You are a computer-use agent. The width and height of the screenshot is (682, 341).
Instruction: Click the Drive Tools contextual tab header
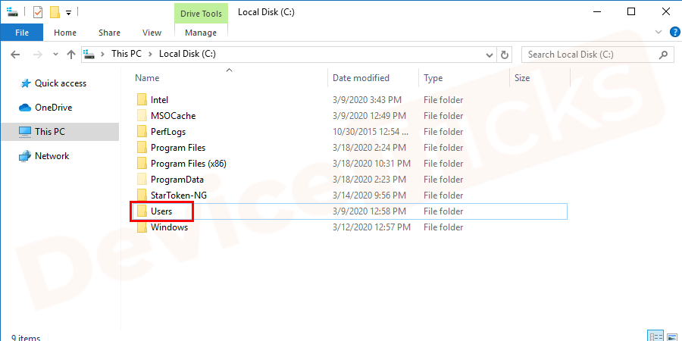click(201, 14)
